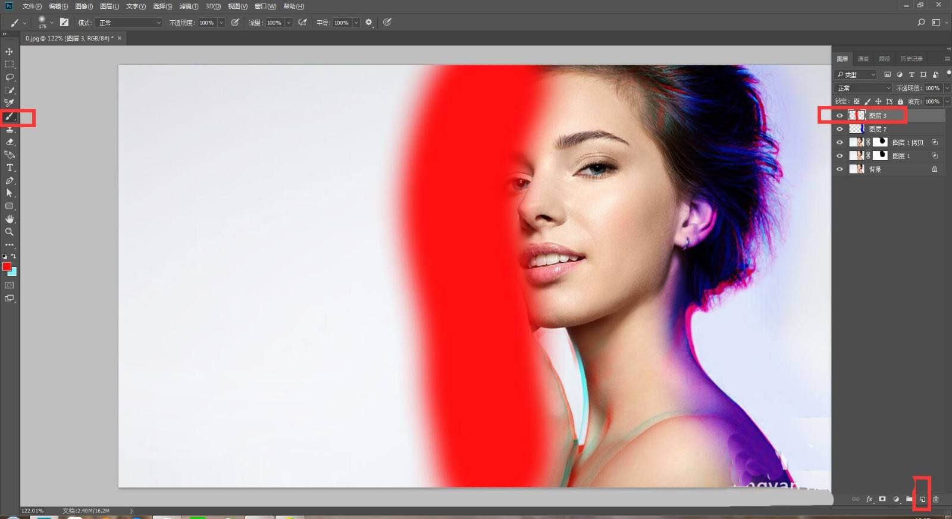Hide 图层 3 with its eye icon
Screen dimensions: 952x519
pos(840,115)
